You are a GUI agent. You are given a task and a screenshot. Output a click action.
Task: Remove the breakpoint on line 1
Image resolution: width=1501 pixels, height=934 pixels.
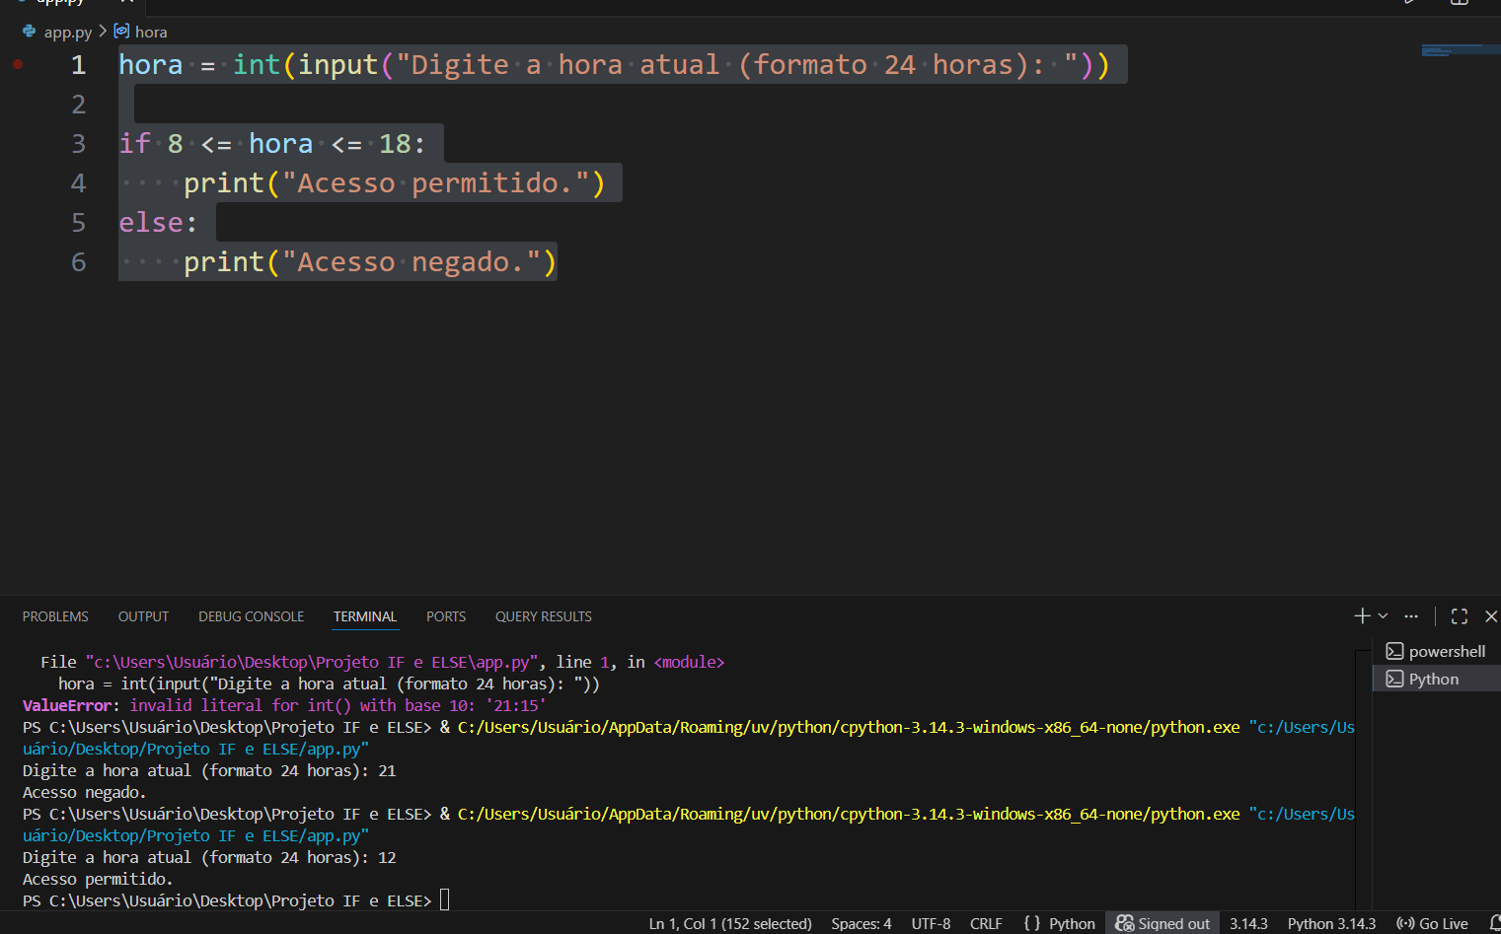18,64
